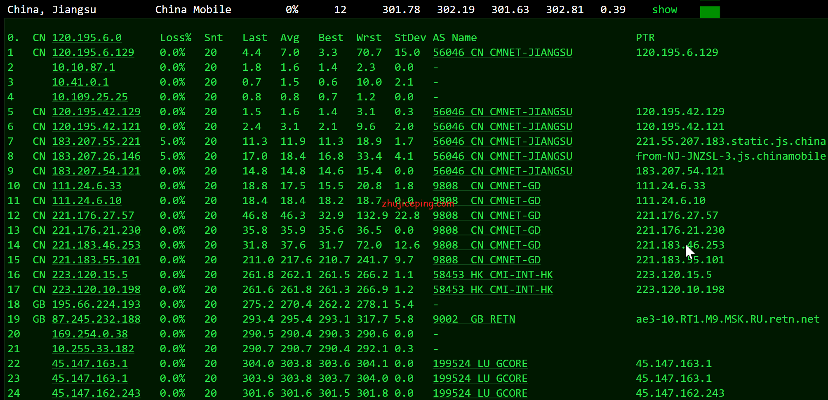Open IP link 183.207.26.146

coord(96,156)
